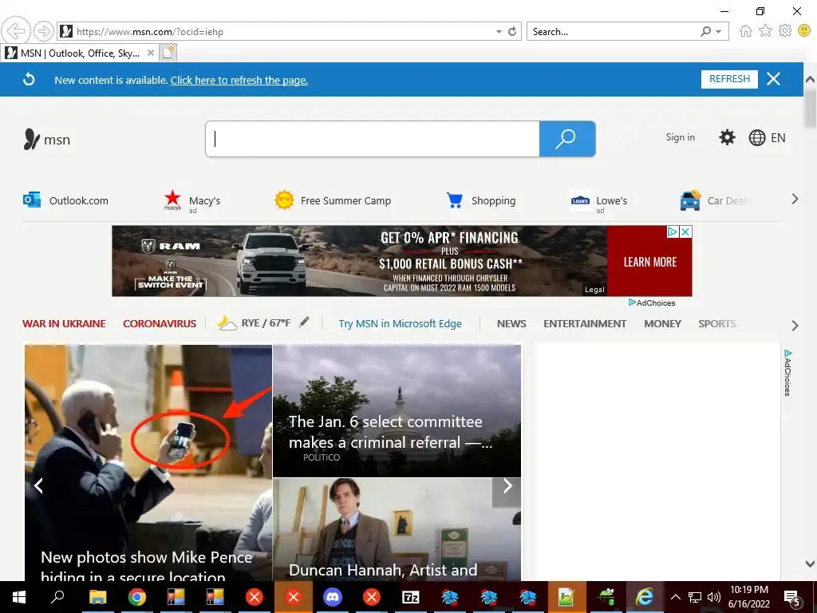
Task: Open favorites star icon
Action: click(x=765, y=31)
